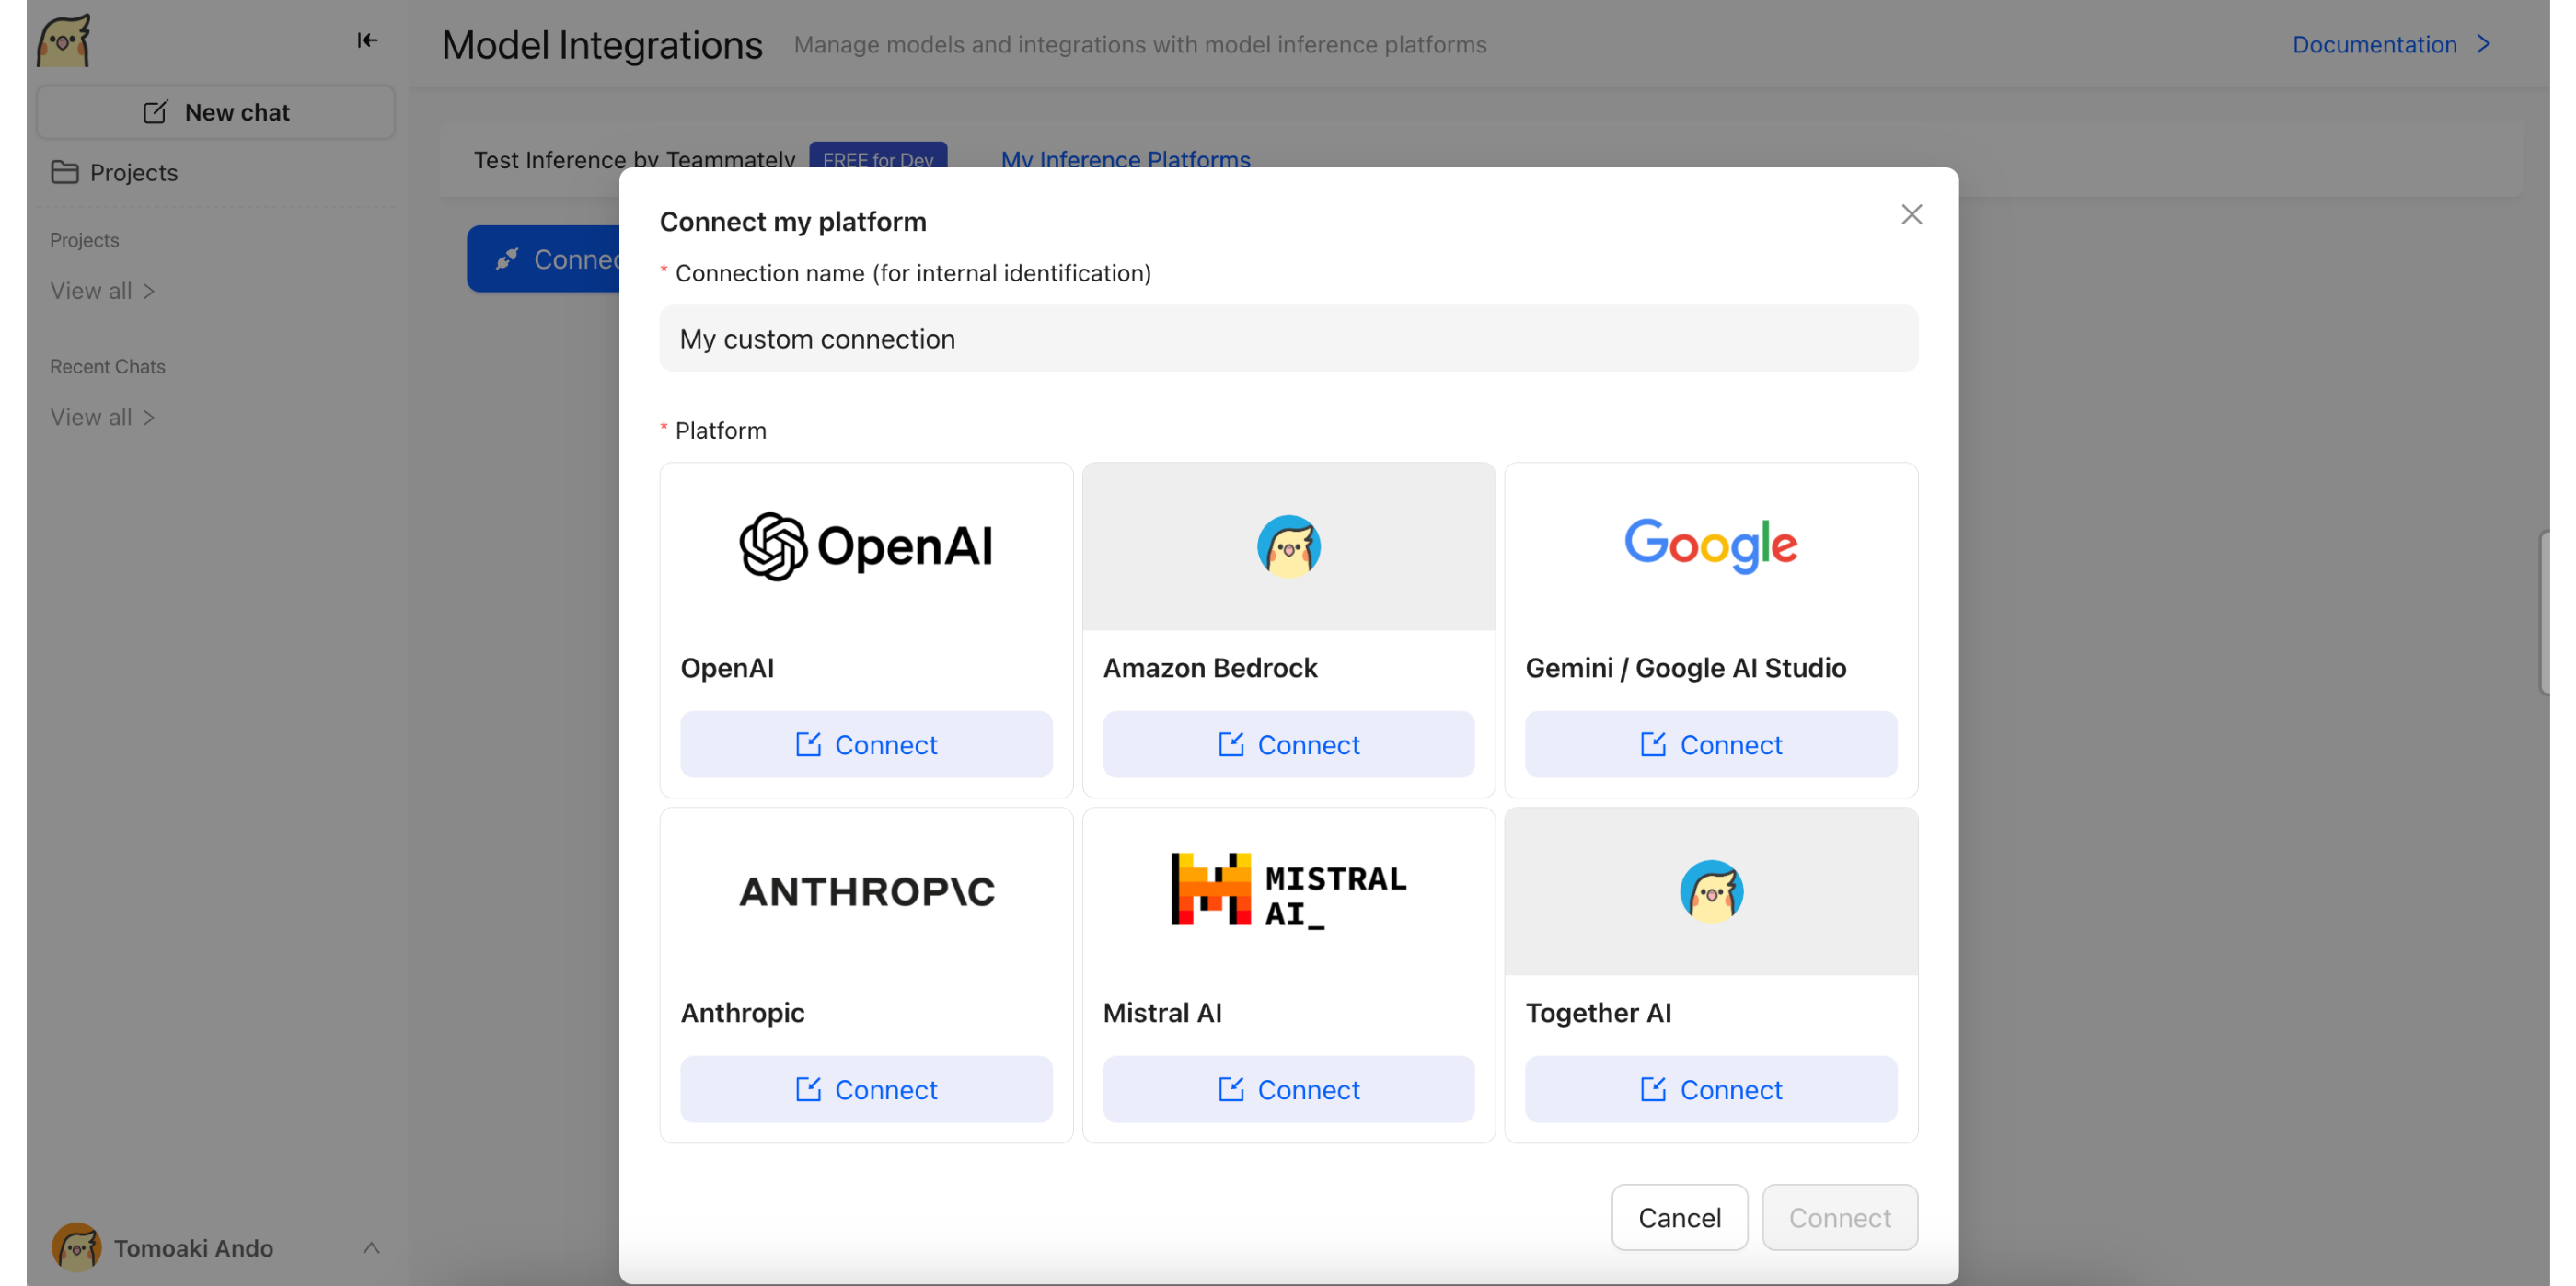Connect Gemini / Google AI Studio

pyautogui.click(x=1710, y=744)
